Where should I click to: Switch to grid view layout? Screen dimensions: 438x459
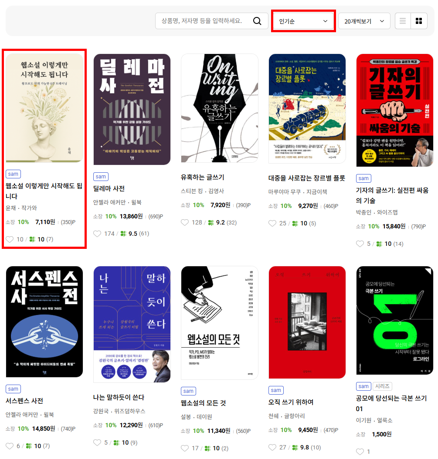(x=419, y=21)
